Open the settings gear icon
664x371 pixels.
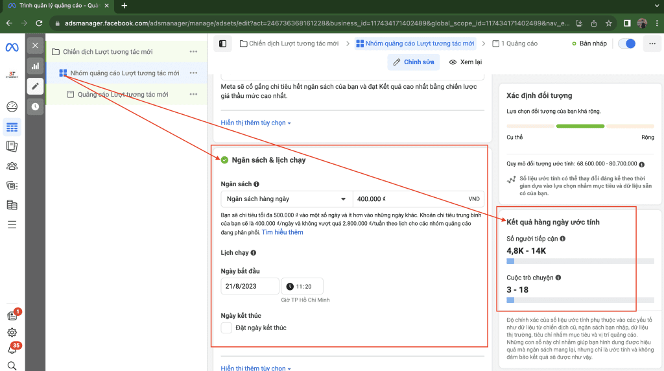[x=12, y=333]
